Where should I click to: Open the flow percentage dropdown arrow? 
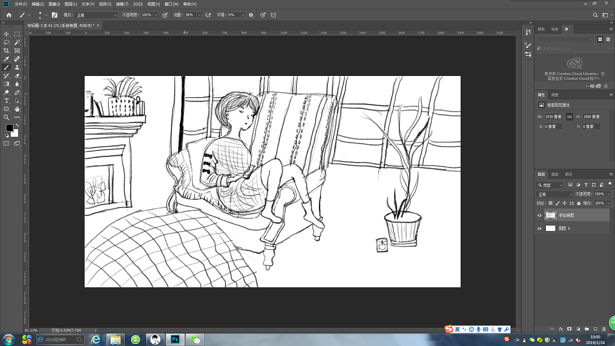pos(199,15)
